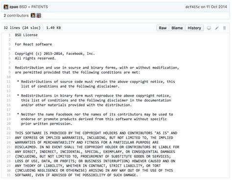Select line number 18
The width and height of the screenshot is (232, 180).
coord(8,114)
